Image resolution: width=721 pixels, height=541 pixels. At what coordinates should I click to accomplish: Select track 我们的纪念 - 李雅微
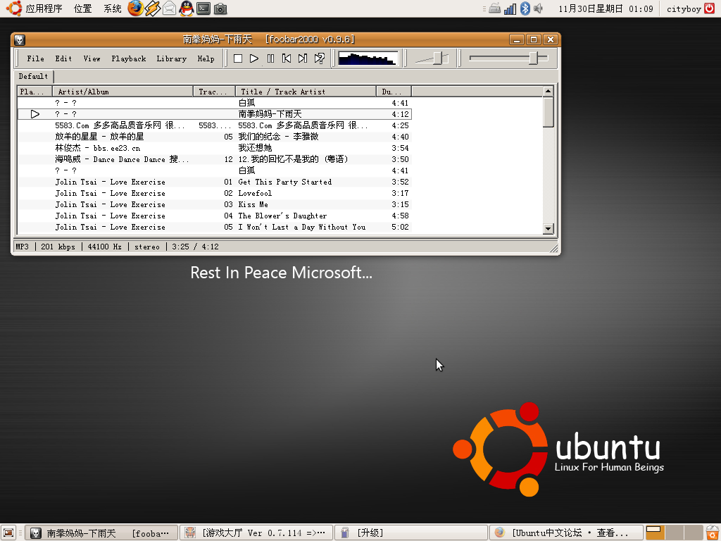tap(278, 137)
